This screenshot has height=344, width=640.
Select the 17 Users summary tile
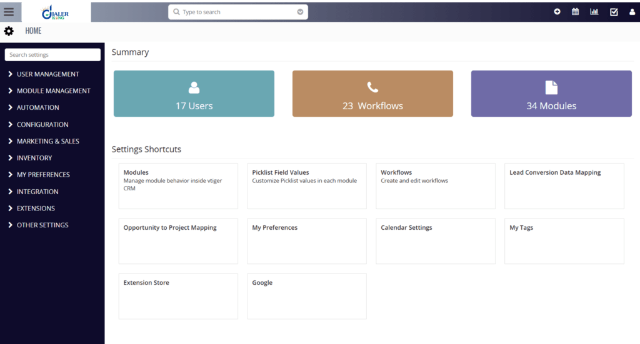click(x=194, y=94)
